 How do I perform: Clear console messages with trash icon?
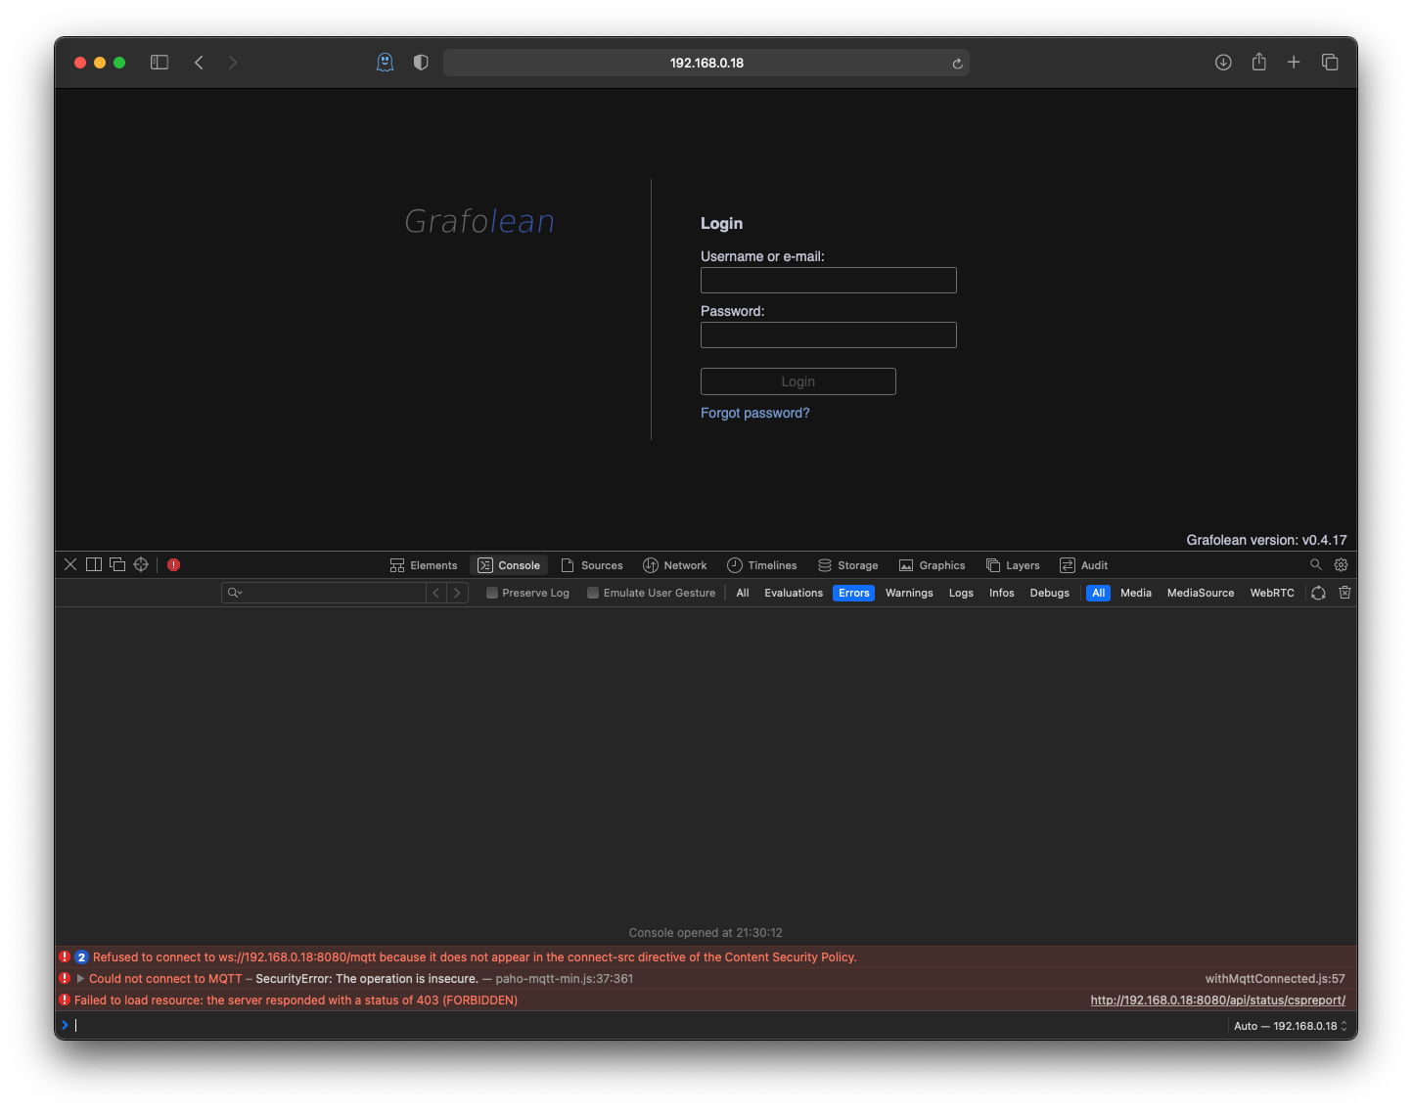click(1344, 593)
